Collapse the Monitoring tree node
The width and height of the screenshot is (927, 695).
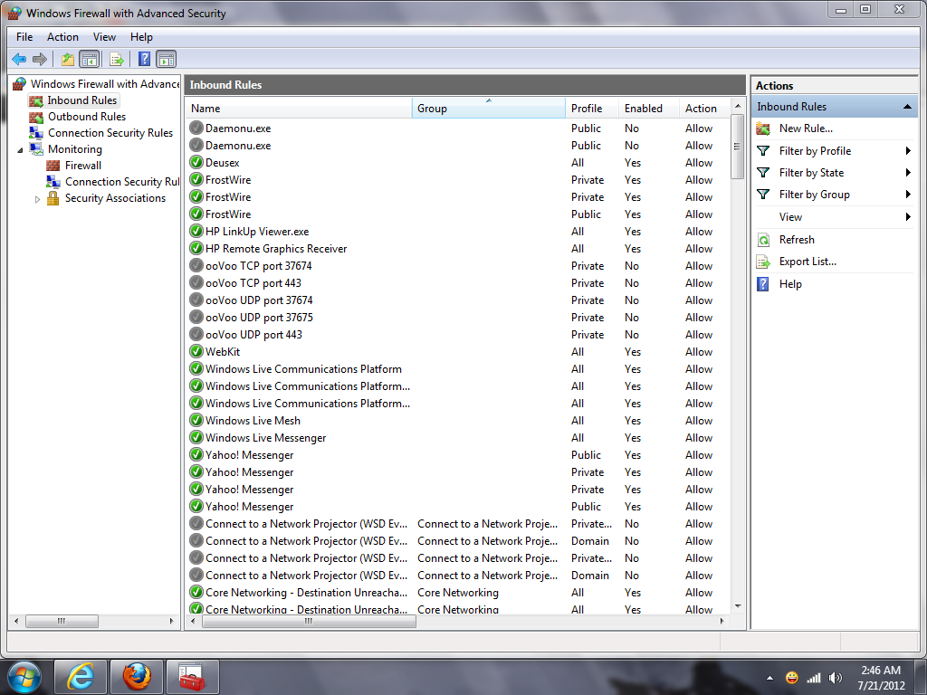pyautogui.click(x=20, y=149)
